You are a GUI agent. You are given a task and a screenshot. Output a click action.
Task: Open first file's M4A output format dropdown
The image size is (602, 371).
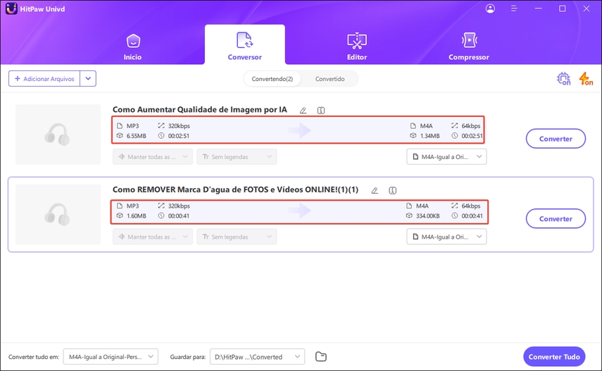446,157
